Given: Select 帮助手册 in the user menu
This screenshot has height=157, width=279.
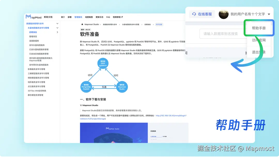Looking at the screenshot, I should point(259,28).
